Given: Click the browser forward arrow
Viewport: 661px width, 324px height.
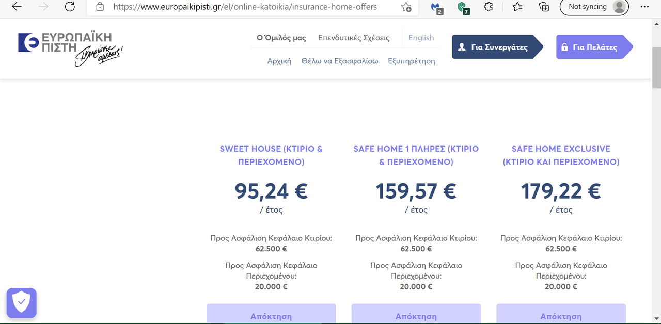Looking at the screenshot, I should pos(43,7).
